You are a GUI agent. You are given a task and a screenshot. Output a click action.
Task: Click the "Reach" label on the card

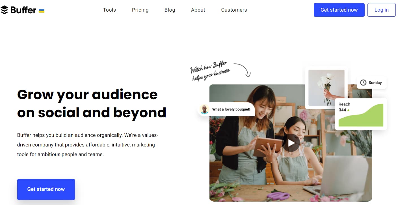pos(344,104)
